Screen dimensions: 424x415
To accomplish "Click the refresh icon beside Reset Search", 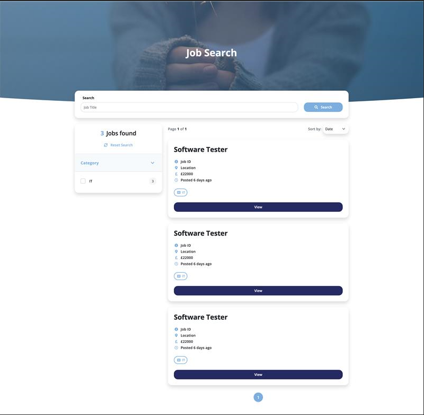I will click(105, 145).
